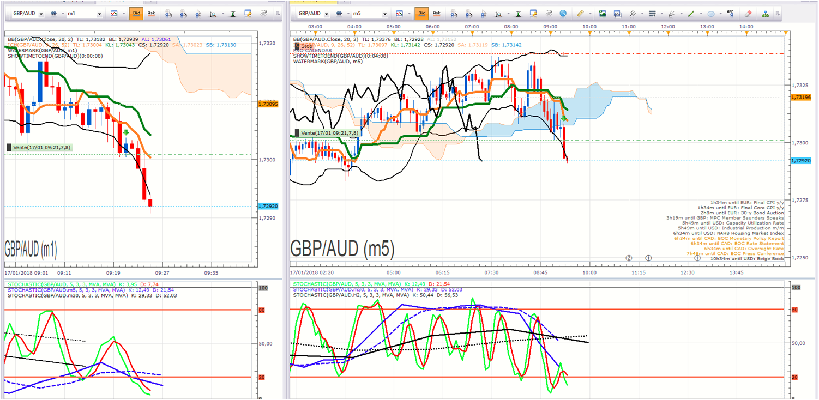Click the STOCHASTIC(GBP/AUD.m5) label in the m1 panel

66,290
